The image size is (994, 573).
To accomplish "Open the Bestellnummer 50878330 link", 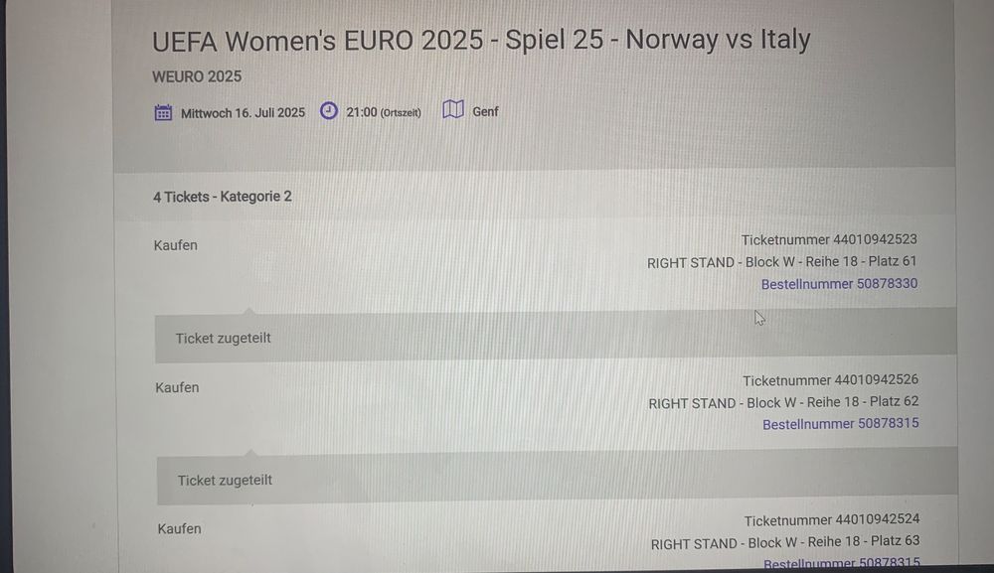I will (x=839, y=284).
